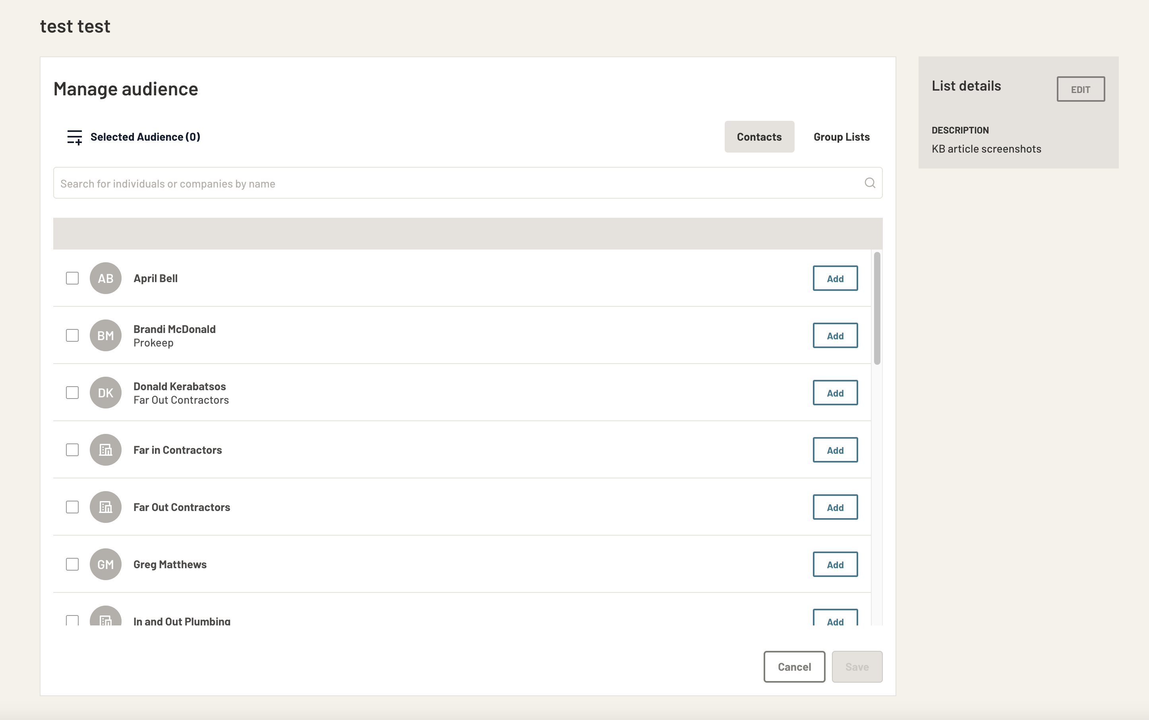The image size is (1149, 720).
Task: Click the Prokeep company text
Action: tap(153, 343)
